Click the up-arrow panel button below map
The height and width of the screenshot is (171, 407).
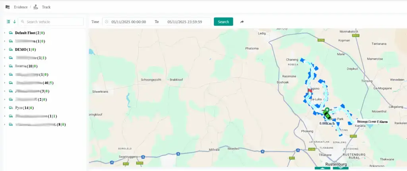322,168
